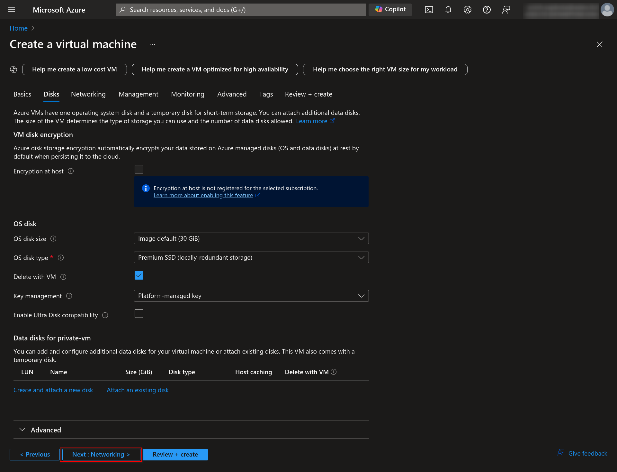Uncheck Delete with VM for OS disk
617x472 pixels.
[x=139, y=275]
